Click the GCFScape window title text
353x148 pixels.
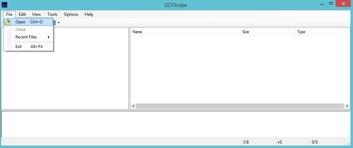175,5
